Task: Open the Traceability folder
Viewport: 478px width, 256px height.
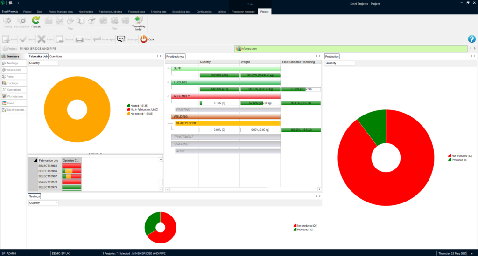Action: pyautogui.click(x=138, y=22)
